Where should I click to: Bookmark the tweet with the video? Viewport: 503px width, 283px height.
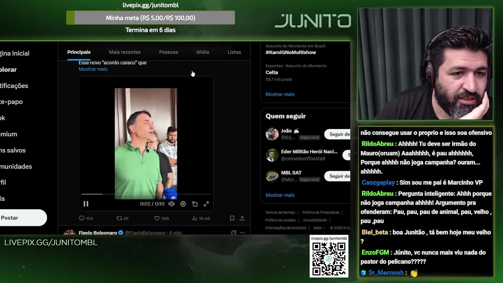point(232,218)
